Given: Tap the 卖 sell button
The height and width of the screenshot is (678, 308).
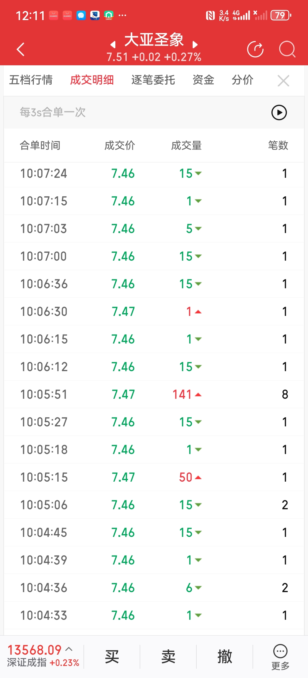Looking at the screenshot, I should click(x=168, y=656).
